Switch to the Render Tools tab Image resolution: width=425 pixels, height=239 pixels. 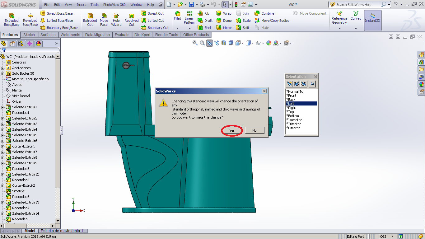coord(167,35)
